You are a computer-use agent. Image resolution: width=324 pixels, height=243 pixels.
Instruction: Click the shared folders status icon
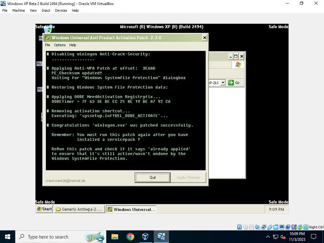point(276,227)
